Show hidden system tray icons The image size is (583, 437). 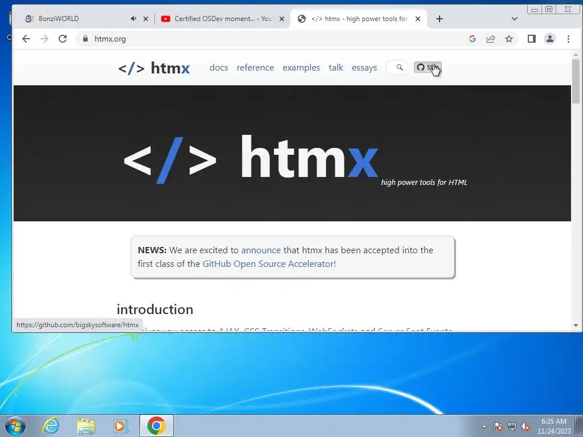click(484, 426)
